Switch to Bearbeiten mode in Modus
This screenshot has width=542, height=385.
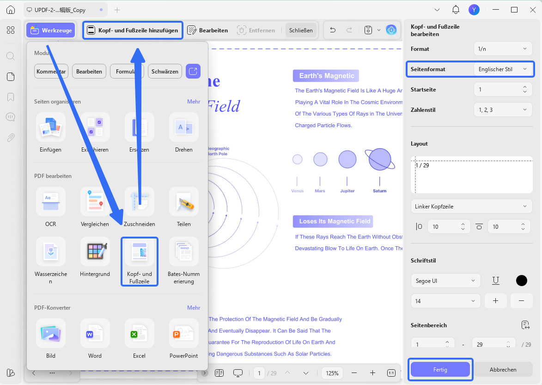pos(89,71)
